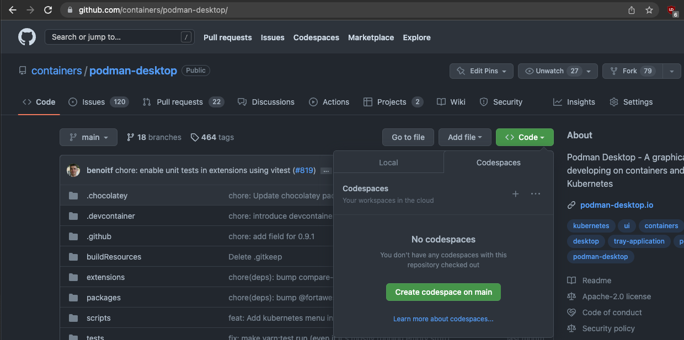Viewport: 684px width, 340px height.
Task: Click the GitHub Octocat logo
Action: pos(27,37)
